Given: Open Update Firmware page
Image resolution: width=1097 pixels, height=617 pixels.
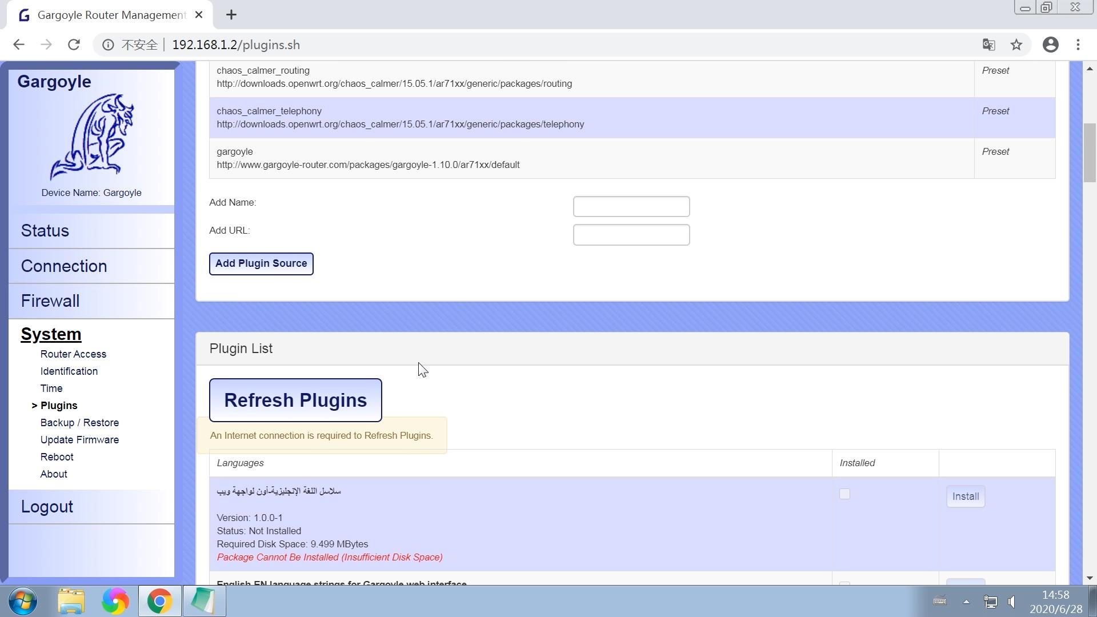Looking at the screenshot, I should 79,440.
